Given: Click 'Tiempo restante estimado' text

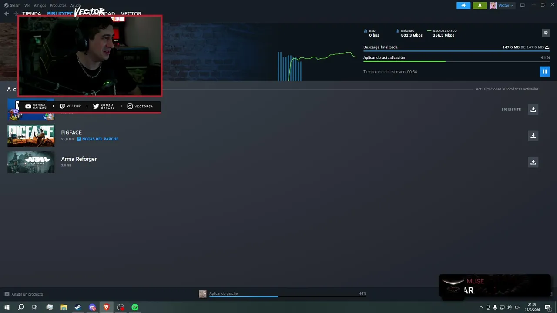Looking at the screenshot, I should point(390,72).
